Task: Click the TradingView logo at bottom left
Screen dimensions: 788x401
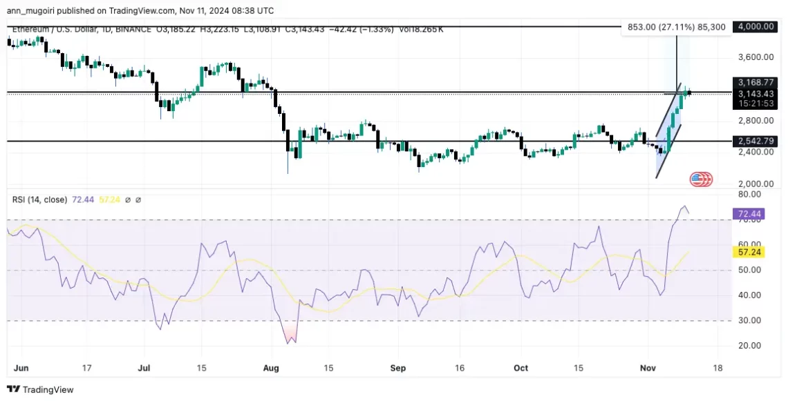Action: (39, 389)
